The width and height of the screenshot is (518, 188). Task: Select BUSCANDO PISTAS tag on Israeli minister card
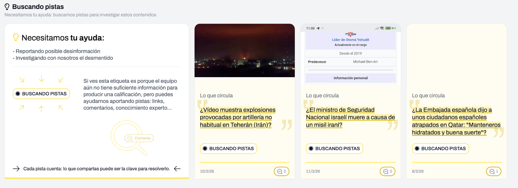pyautogui.click(x=334, y=148)
